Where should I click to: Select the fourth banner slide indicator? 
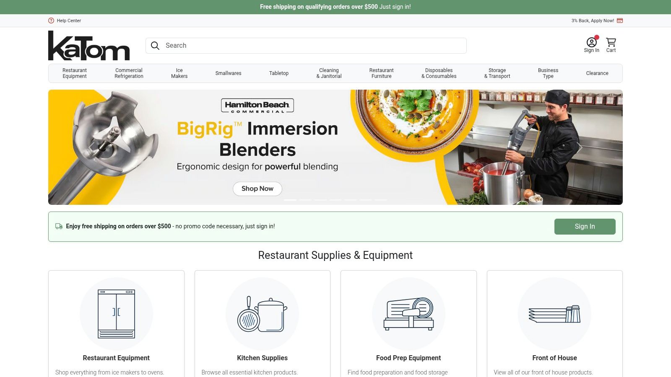click(335, 200)
